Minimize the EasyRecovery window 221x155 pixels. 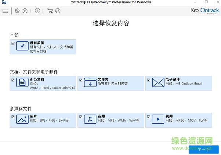[195, 2]
